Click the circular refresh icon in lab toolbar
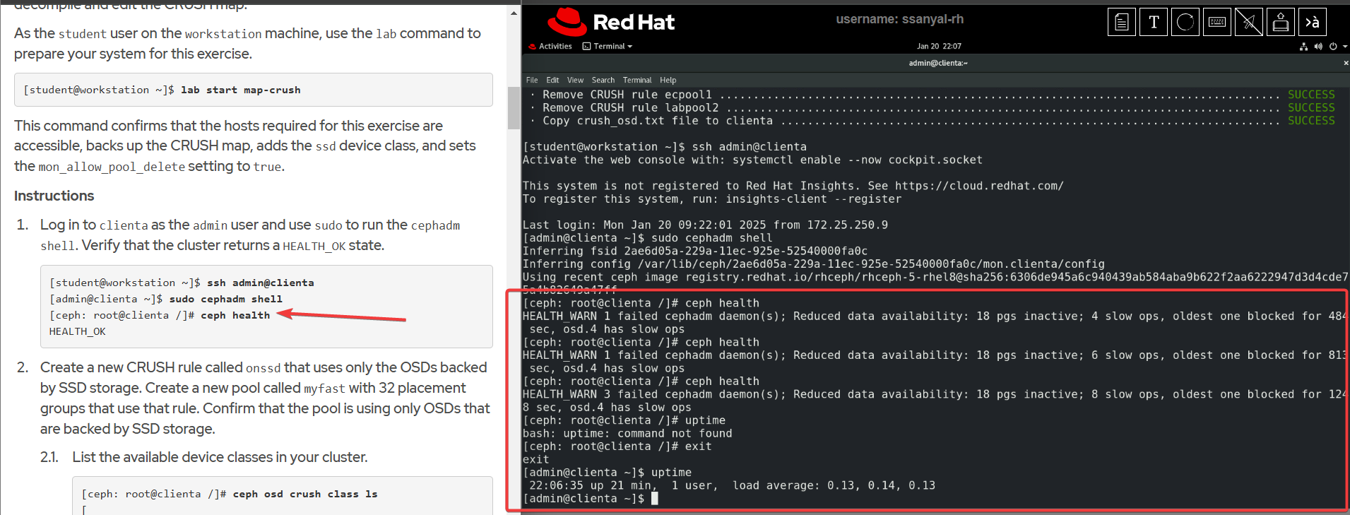 pyautogui.click(x=1185, y=22)
